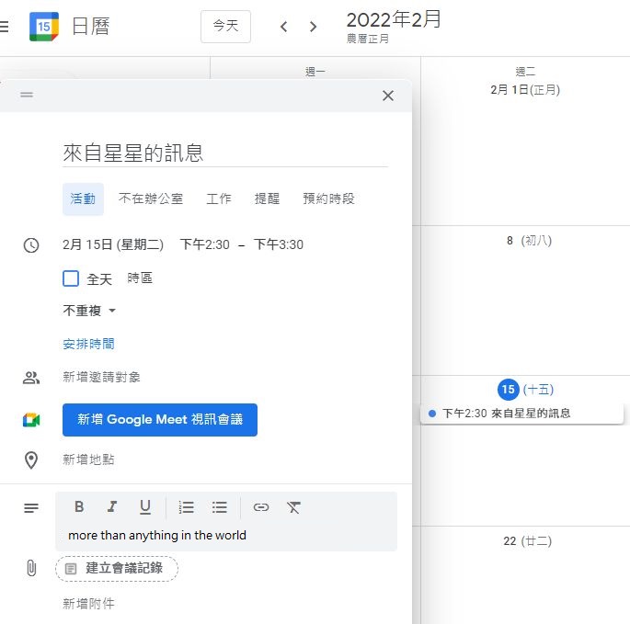Image resolution: width=630 pixels, height=624 pixels.
Task: Click the clock time icon
Action: coord(31,245)
